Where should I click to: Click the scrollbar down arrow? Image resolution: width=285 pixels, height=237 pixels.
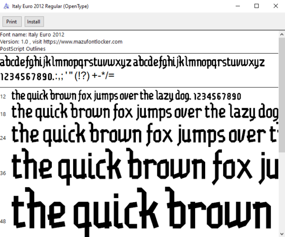282,234
